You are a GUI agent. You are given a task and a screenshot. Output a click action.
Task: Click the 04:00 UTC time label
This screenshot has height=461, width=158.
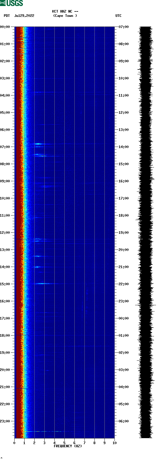pos(124,387)
